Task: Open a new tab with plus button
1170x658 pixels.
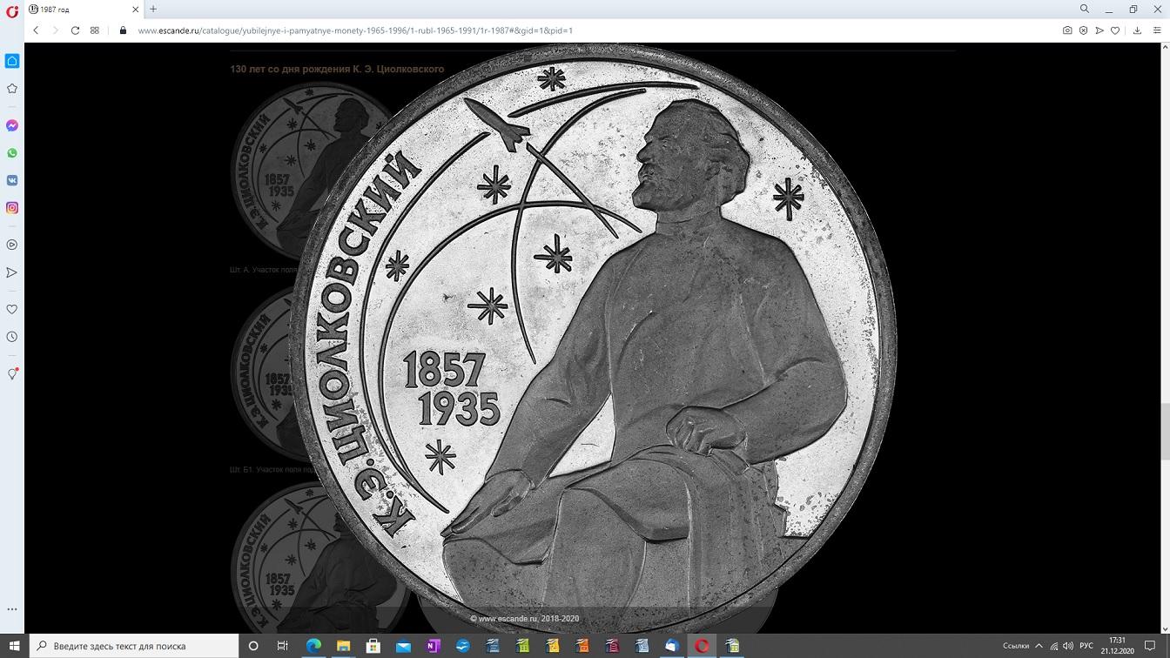Action: coord(153,9)
